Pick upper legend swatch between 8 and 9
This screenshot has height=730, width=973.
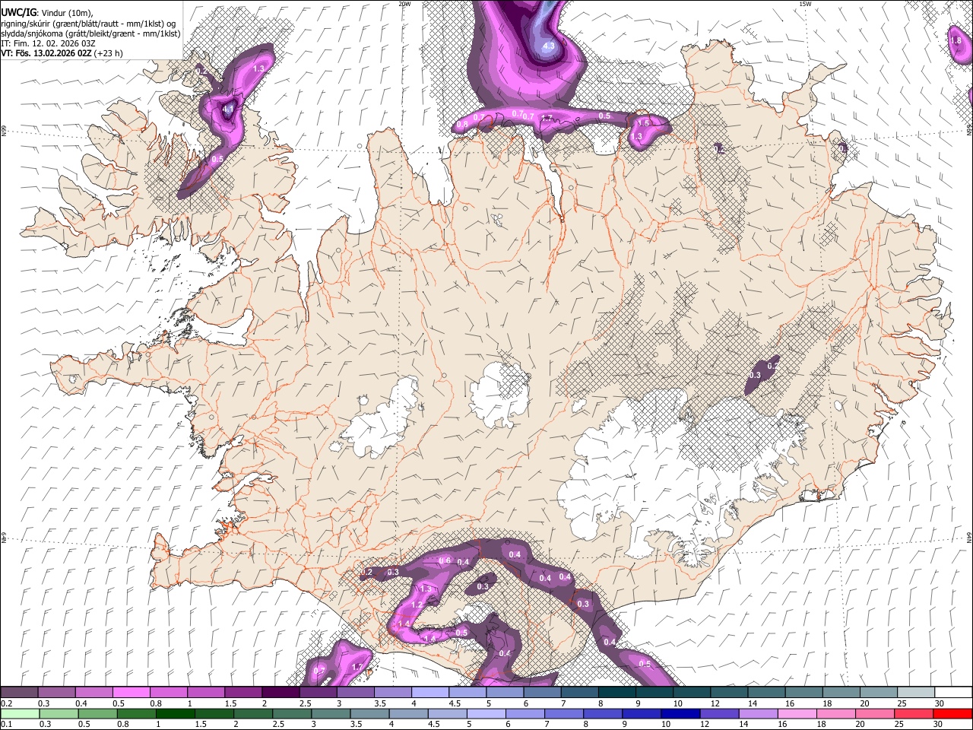[x=617, y=692]
